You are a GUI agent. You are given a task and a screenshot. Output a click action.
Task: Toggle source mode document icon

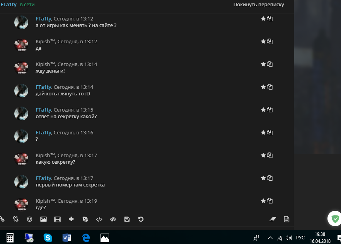286,219
